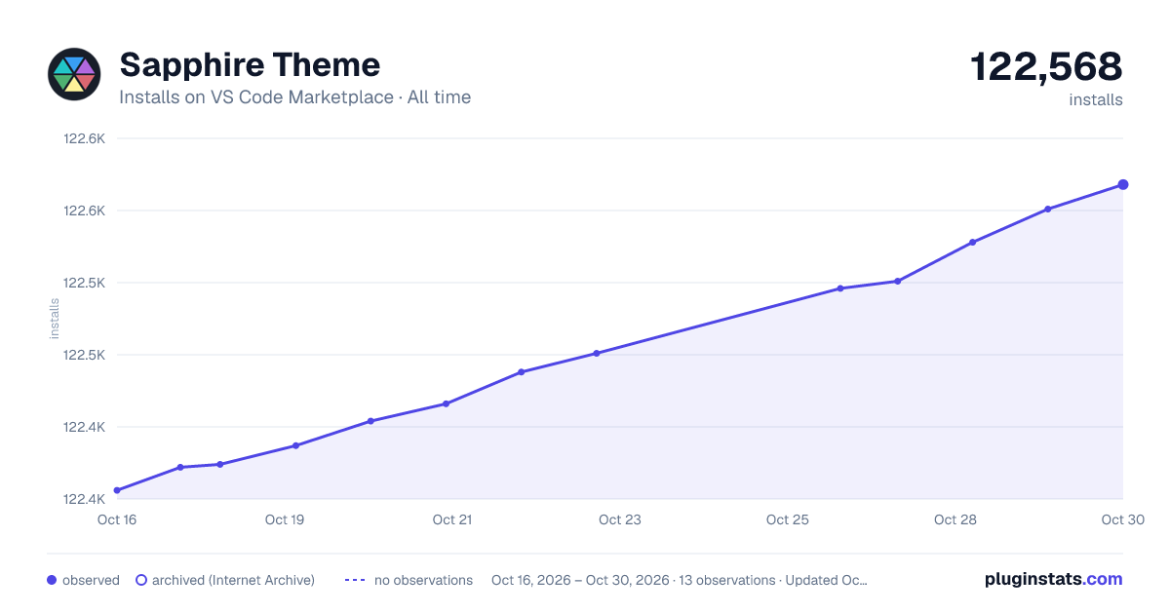Click the date range and observations footer text
This screenshot has width=1170, height=614.
pyautogui.click(x=680, y=580)
